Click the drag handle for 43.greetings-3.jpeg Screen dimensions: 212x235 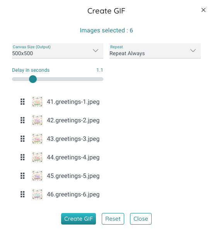tap(22, 139)
